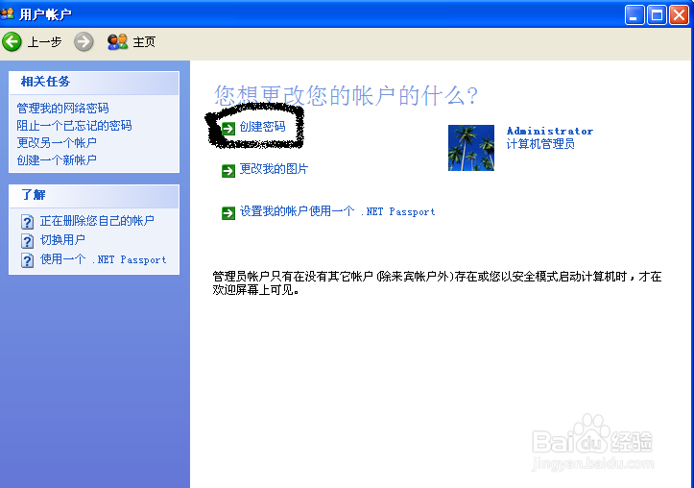Click the user accounts icon in title bar
Viewport: 694px width, 488px height.
(x=7, y=13)
